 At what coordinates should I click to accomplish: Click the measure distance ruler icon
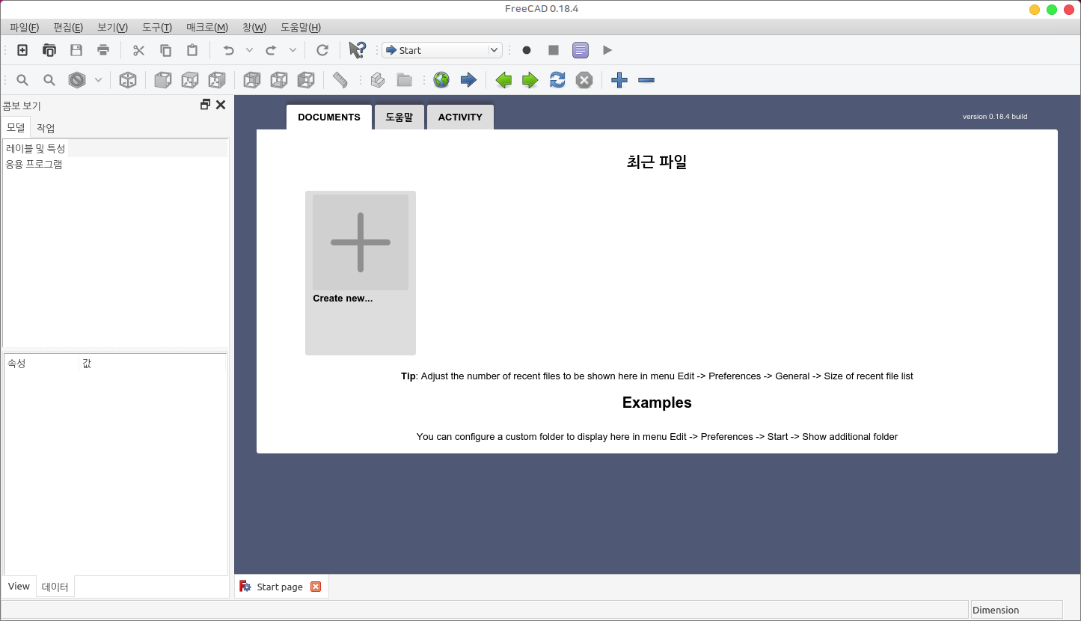click(x=340, y=80)
